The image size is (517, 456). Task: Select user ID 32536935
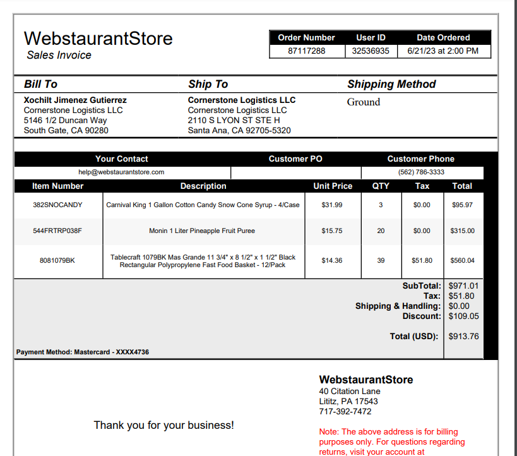pyautogui.click(x=371, y=51)
